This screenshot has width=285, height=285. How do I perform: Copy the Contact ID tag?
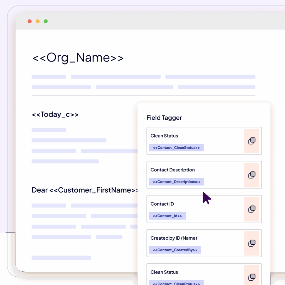tap(252, 209)
